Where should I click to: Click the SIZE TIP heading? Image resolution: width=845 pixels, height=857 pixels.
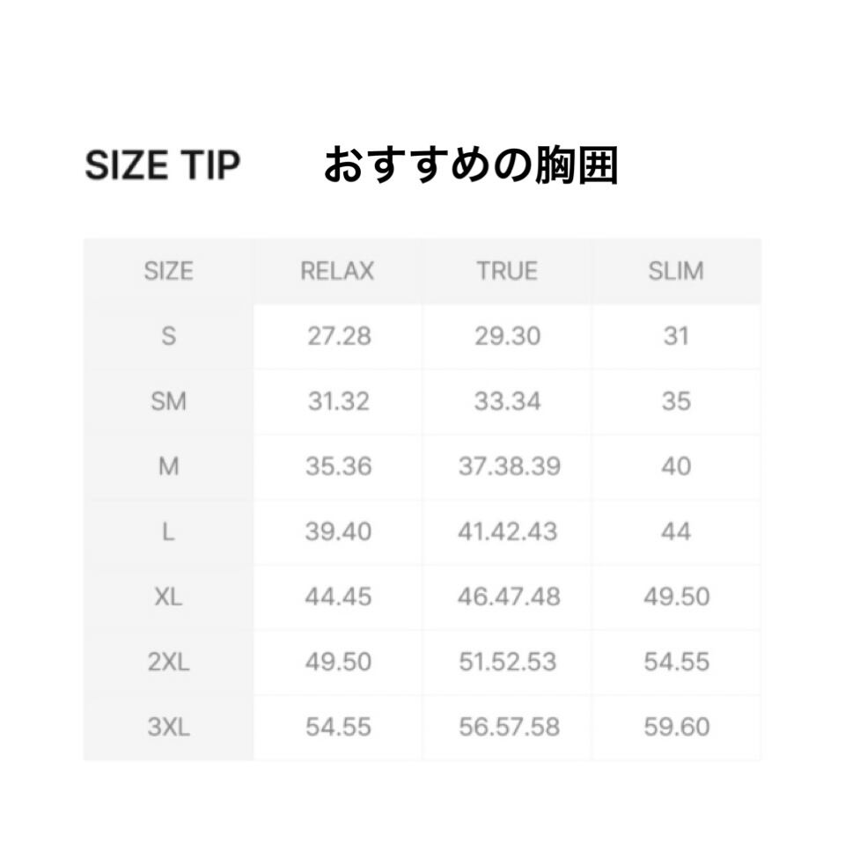pos(162,165)
